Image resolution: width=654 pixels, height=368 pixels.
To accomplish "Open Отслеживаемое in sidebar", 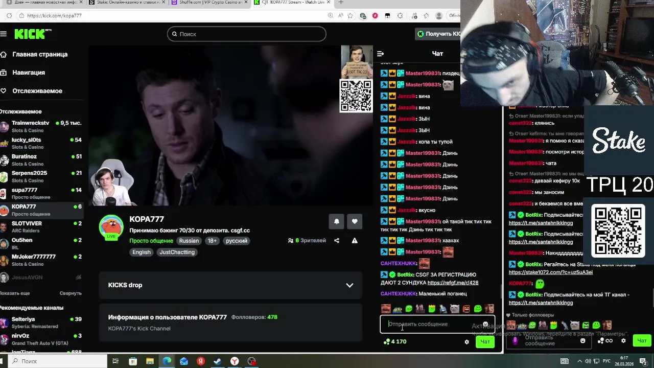I will tap(32, 91).
